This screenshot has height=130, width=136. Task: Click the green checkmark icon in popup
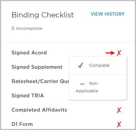80,65
